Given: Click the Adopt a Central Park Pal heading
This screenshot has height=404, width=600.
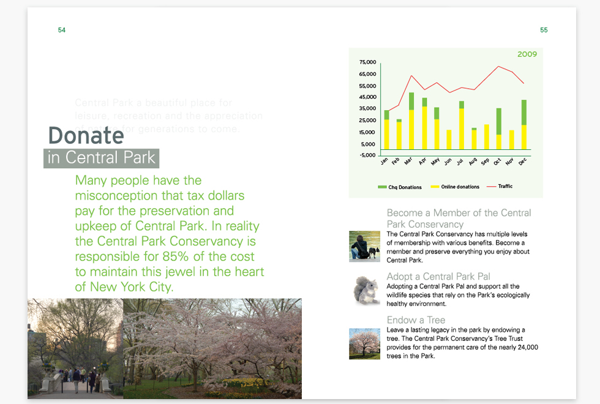Looking at the screenshot, I should click(438, 277).
